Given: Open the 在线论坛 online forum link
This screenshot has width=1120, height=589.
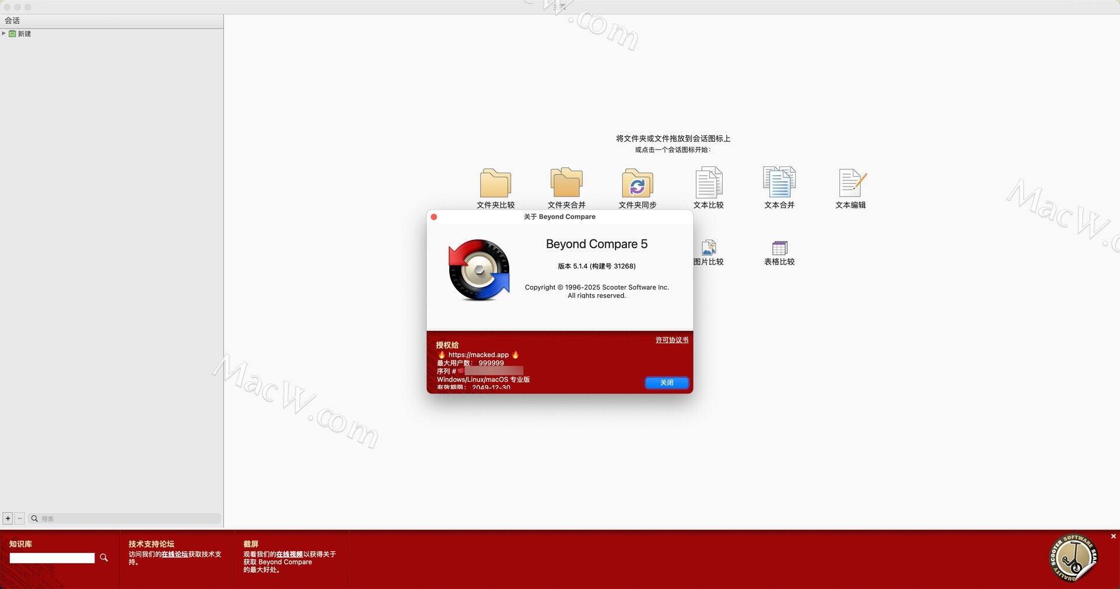Looking at the screenshot, I should 174,554.
